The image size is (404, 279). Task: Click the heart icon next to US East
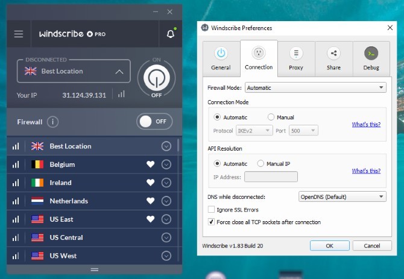[x=151, y=219]
